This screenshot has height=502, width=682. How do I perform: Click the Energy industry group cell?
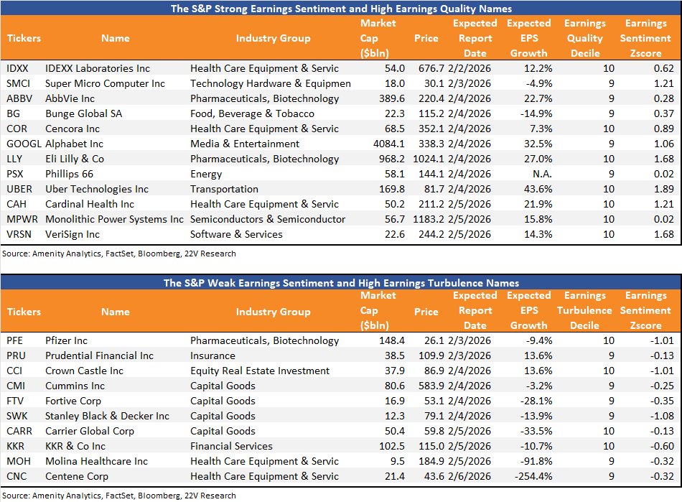coord(206,174)
